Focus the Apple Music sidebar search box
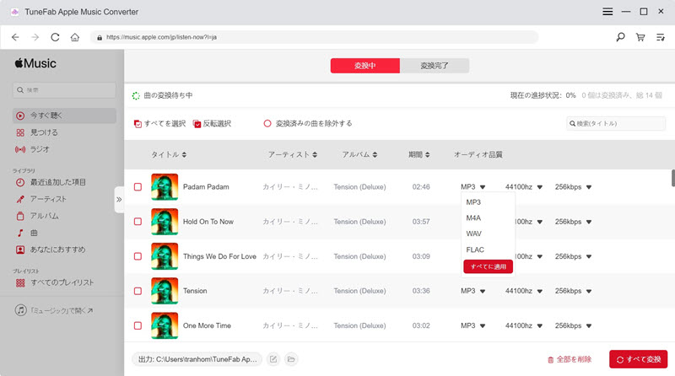 pos(64,90)
